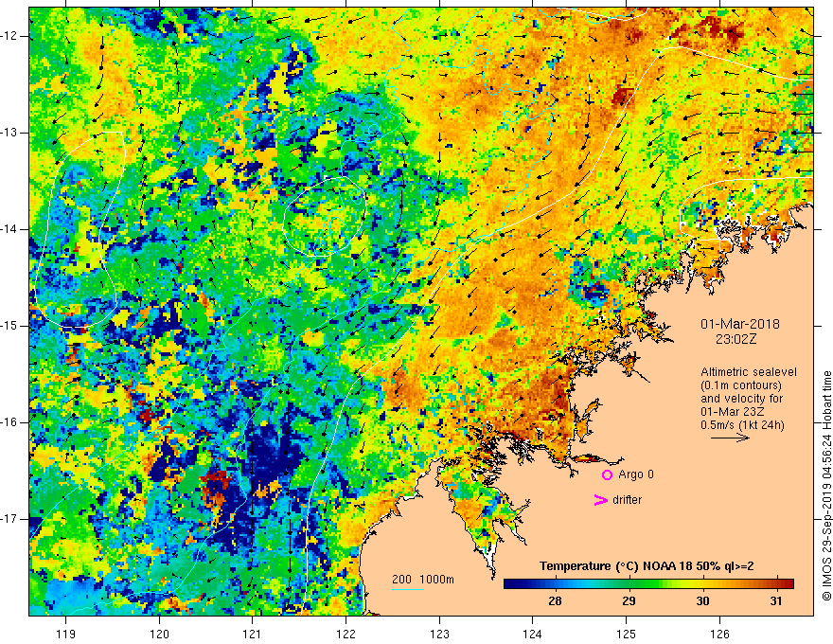Click the longitude label 122
Viewport: 833px width, 644px height.
click(346, 634)
